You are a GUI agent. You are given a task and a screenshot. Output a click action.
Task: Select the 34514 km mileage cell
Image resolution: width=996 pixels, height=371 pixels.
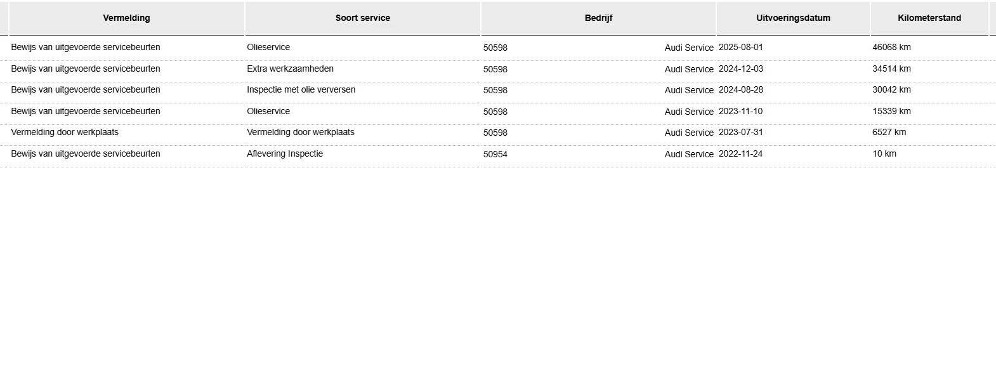(891, 68)
